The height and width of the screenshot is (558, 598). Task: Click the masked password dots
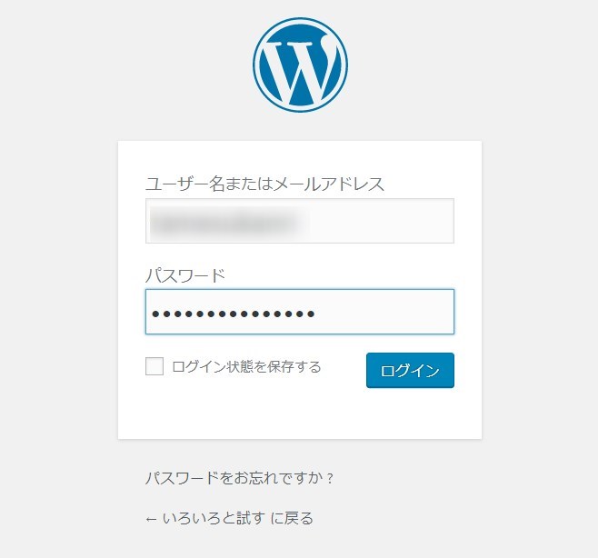(x=233, y=314)
